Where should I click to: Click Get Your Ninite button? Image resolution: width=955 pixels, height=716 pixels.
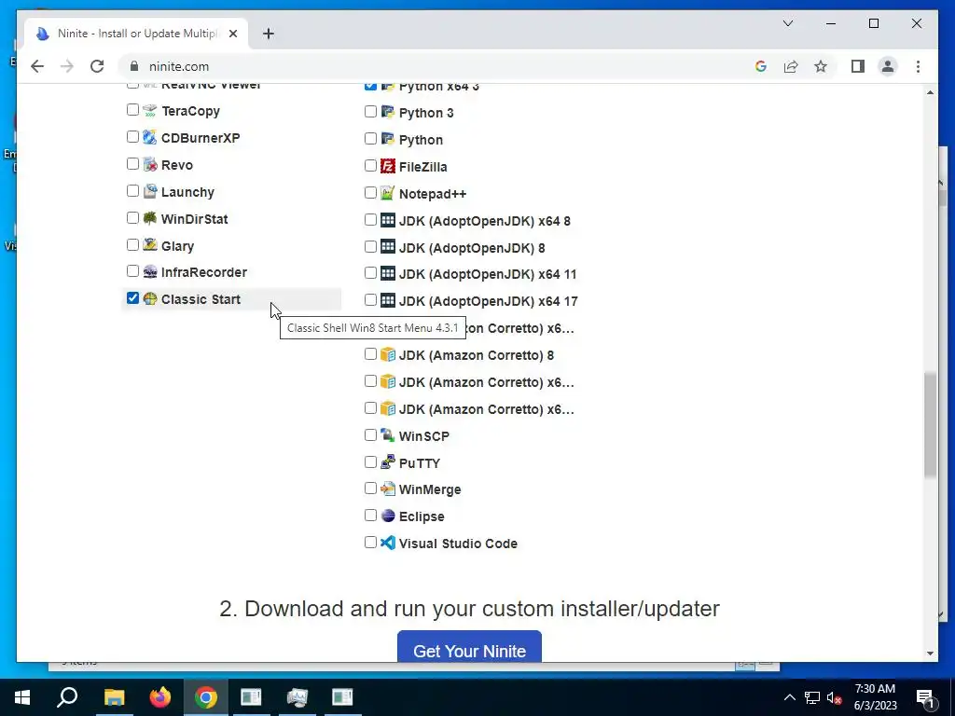pos(470,647)
